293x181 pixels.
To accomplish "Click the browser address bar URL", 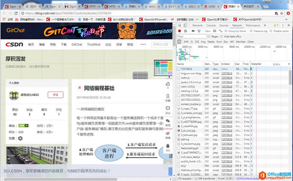I will [68, 13].
